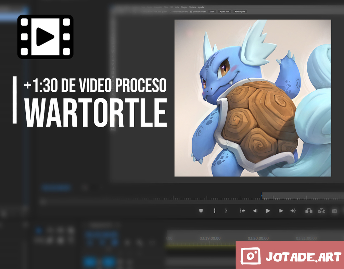Jump to the Out point

pyautogui.click(x=293, y=211)
